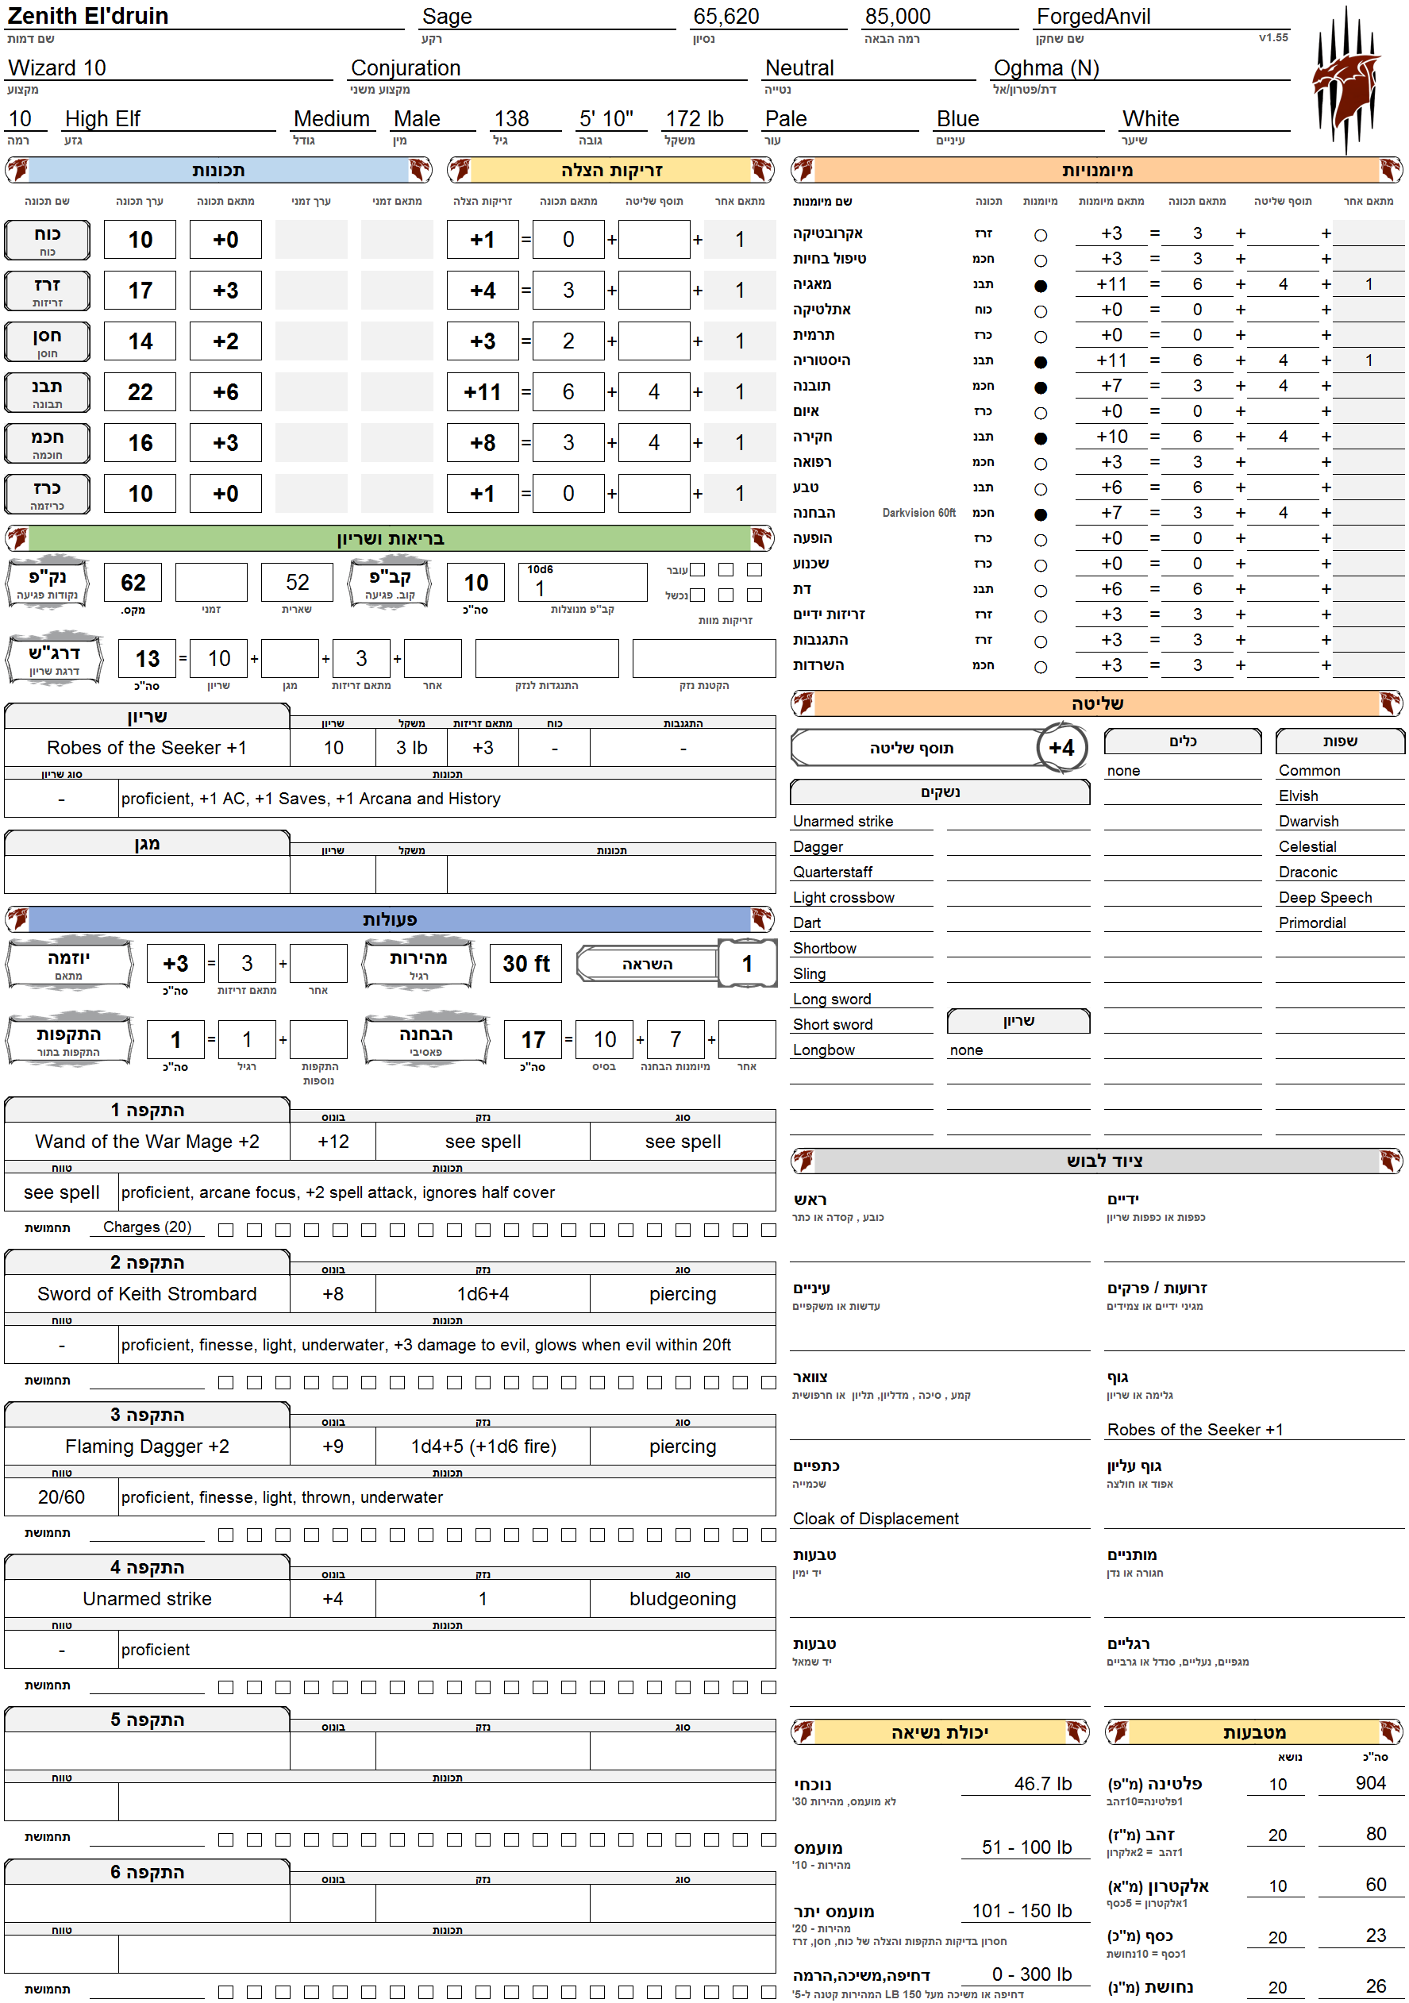
Task: Select the Darkvision 60ft note
Action: point(918,513)
